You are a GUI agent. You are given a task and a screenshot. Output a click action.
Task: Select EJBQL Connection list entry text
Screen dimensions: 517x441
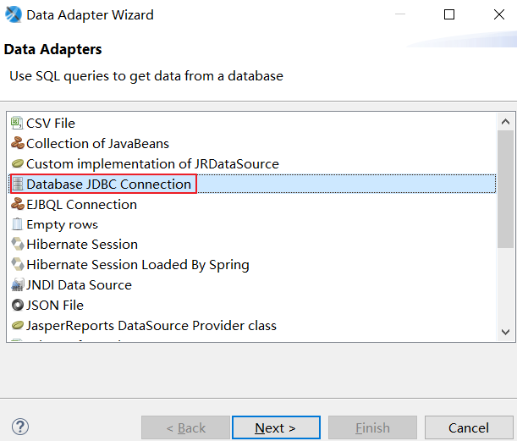click(x=81, y=205)
